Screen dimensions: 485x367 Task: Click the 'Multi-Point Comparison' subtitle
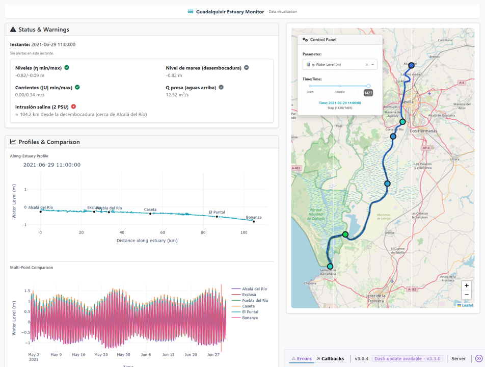32,268
